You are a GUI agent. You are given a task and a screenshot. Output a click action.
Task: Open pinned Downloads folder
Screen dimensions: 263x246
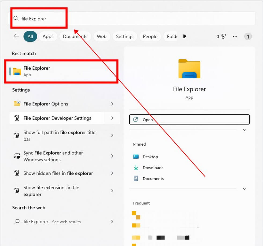(148, 168)
